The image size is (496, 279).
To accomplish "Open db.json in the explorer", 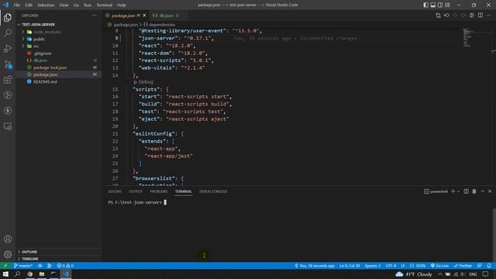I will 59,60.
